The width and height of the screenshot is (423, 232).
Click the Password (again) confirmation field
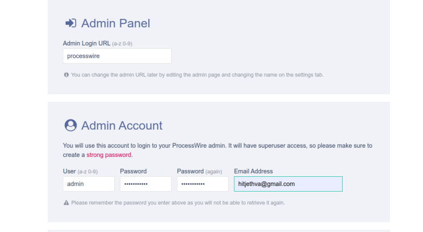click(x=202, y=184)
